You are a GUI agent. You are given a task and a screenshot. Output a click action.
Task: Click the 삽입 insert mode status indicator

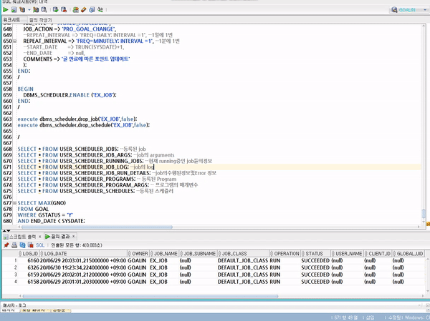[370, 317]
